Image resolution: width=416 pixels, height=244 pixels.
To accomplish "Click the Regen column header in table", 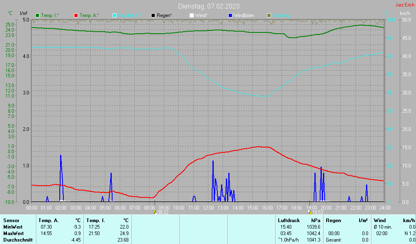I will pyautogui.click(x=333, y=220).
